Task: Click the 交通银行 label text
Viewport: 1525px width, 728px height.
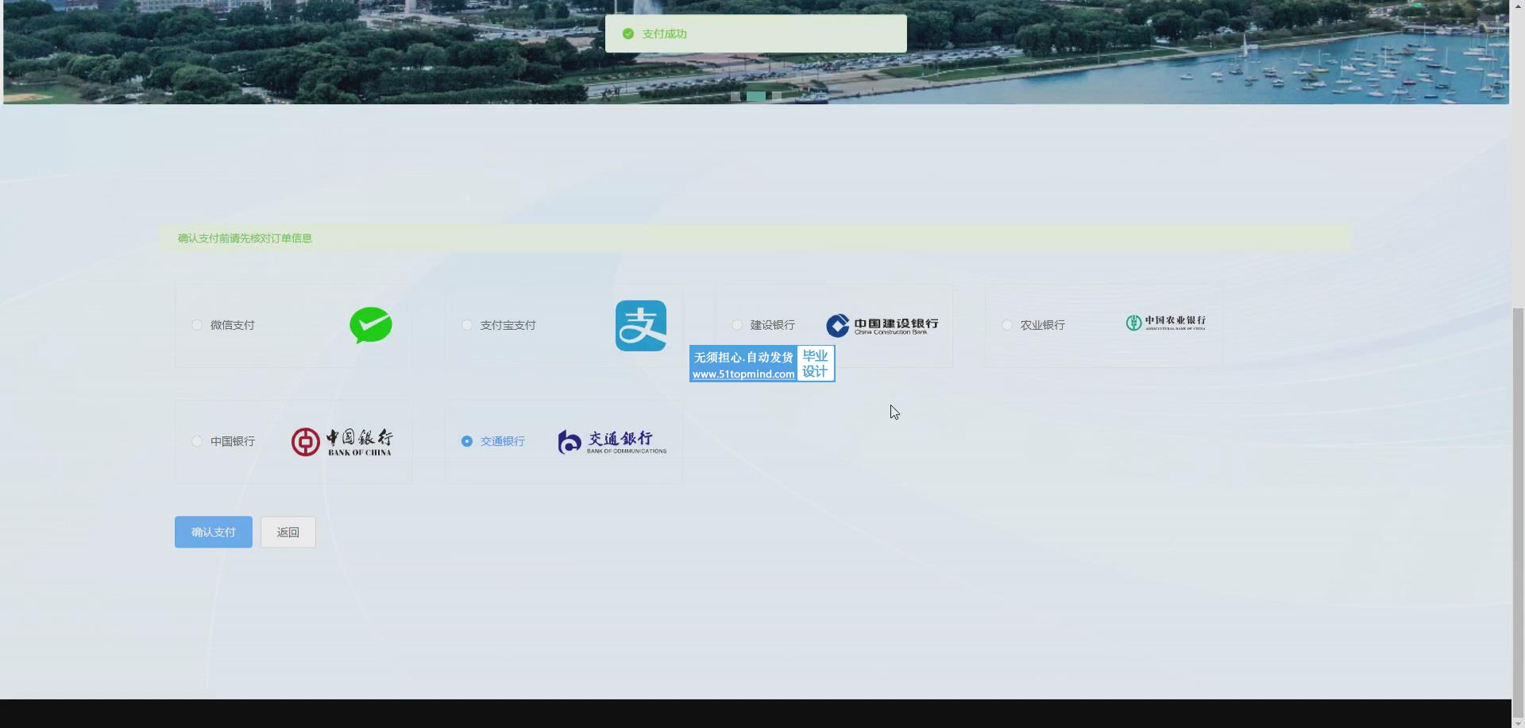Action: (503, 441)
